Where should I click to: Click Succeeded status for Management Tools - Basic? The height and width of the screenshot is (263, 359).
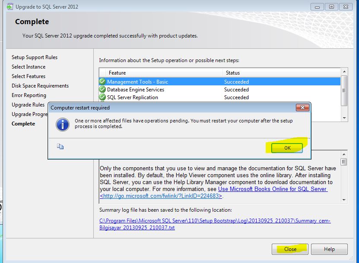(x=236, y=82)
